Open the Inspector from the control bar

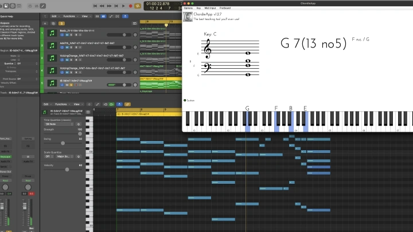6,6
